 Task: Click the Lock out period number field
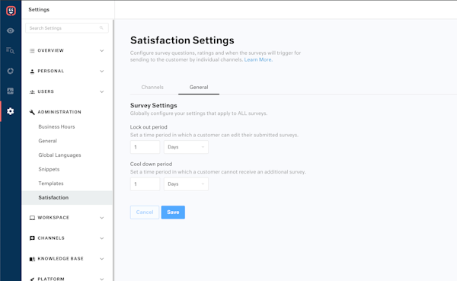tap(145, 147)
